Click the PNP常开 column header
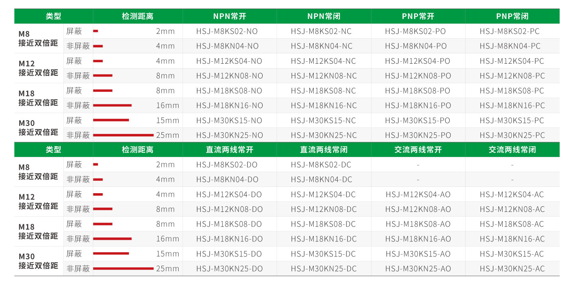 [x=418, y=16]
